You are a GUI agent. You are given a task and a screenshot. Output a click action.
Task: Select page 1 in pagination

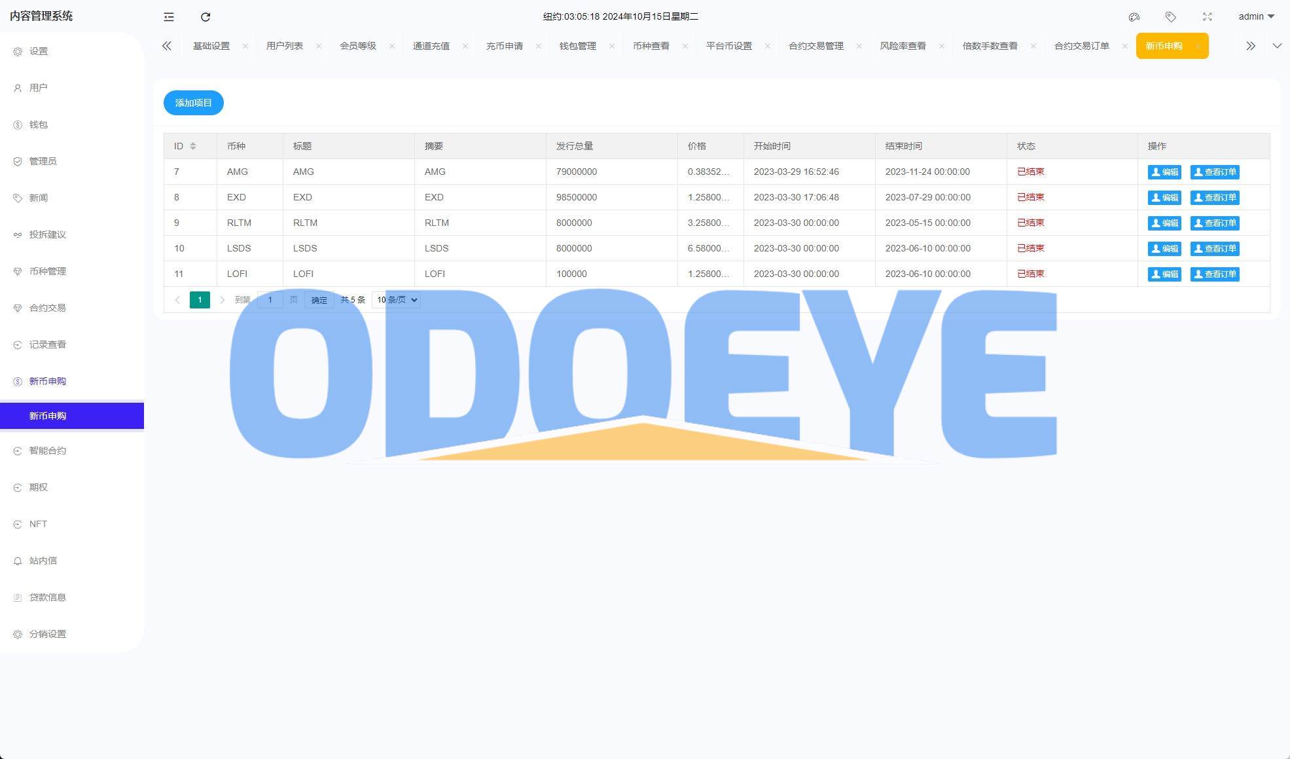pyautogui.click(x=200, y=300)
